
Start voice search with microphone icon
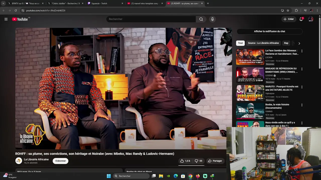(212, 19)
